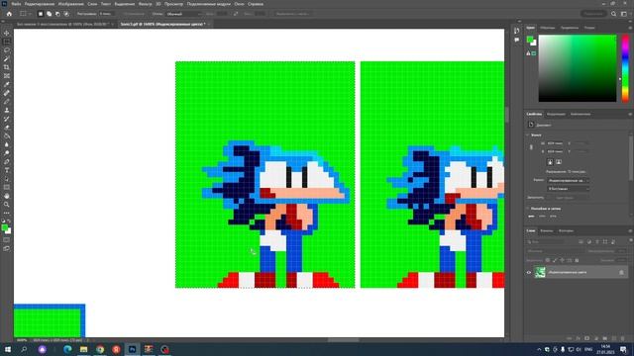Open the selection Style dropdown

click(x=184, y=14)
